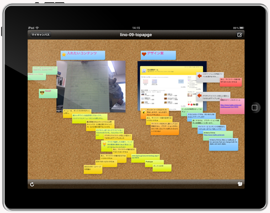Tap the lower orange arrow icon on gray sticky
This screenshot has height=213, width=270.
199,95
